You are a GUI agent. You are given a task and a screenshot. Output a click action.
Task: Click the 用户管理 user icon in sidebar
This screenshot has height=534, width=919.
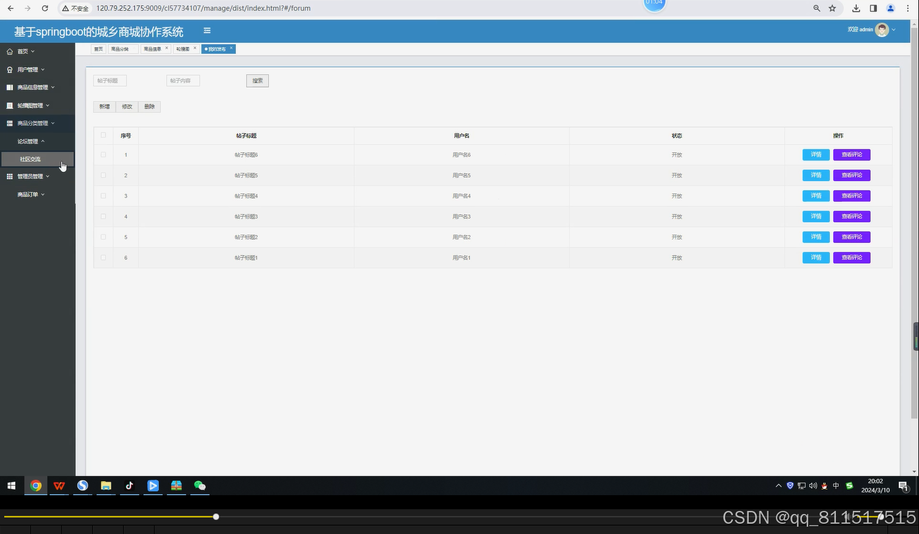coord(10,70)
